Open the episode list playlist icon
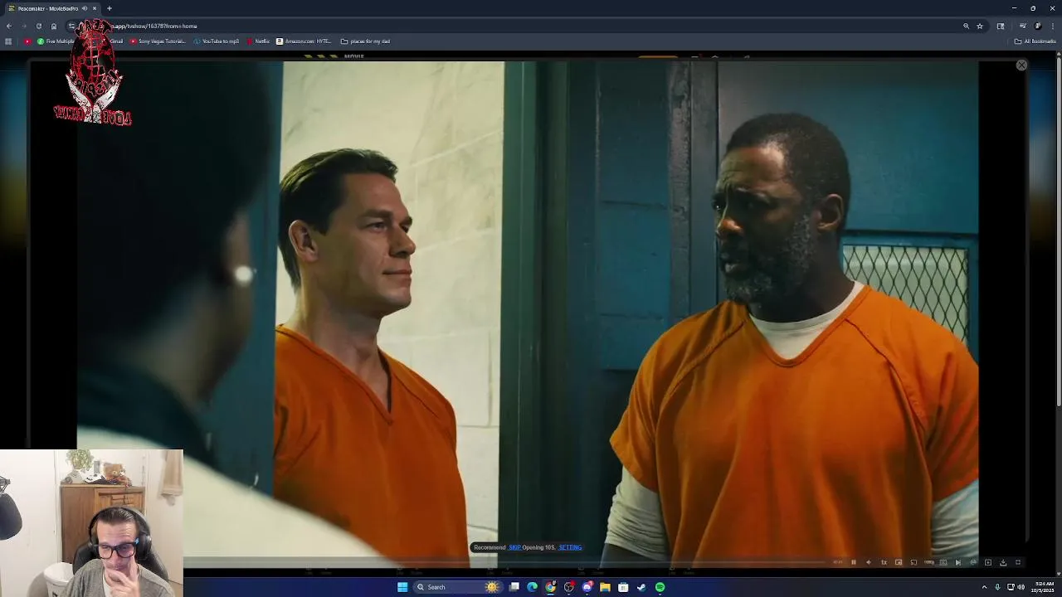Image resolution: width=1062 pixels, height=597 pixels. (x=988, y=562)
